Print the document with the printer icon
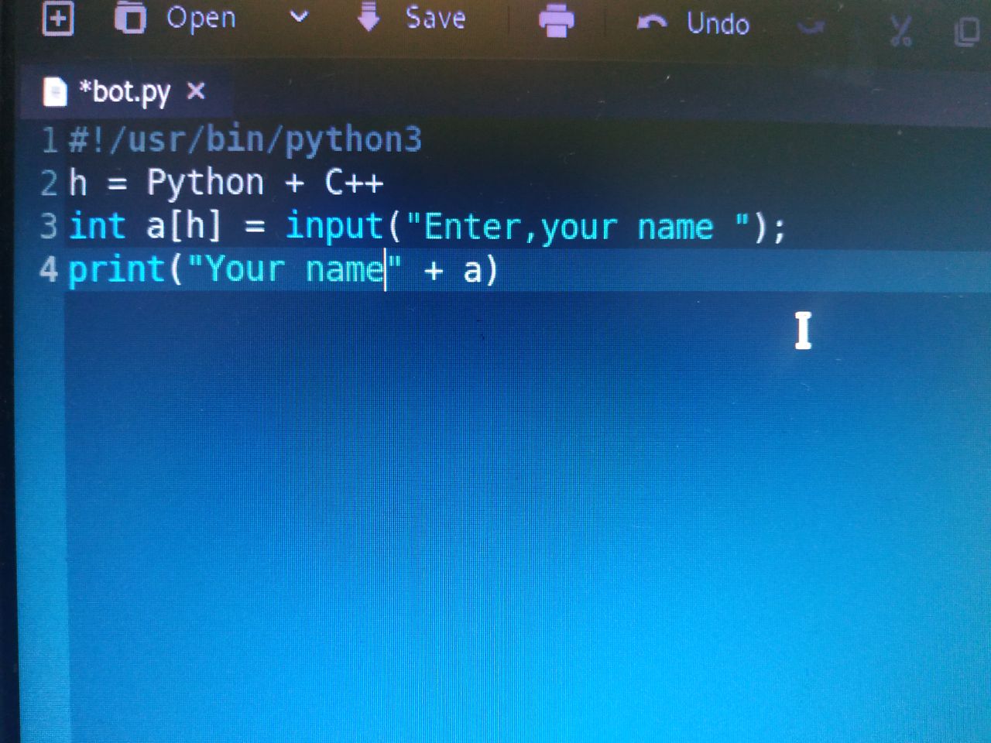Screen dimensions: 991x743 coord(557,20)
